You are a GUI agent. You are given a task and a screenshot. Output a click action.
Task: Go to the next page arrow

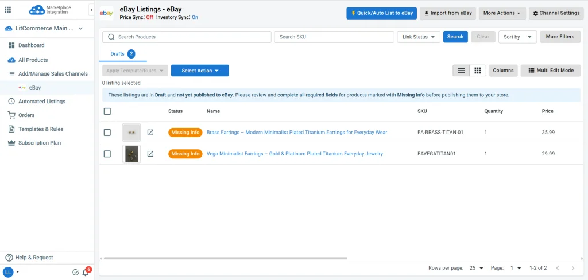tap(572, 268)
